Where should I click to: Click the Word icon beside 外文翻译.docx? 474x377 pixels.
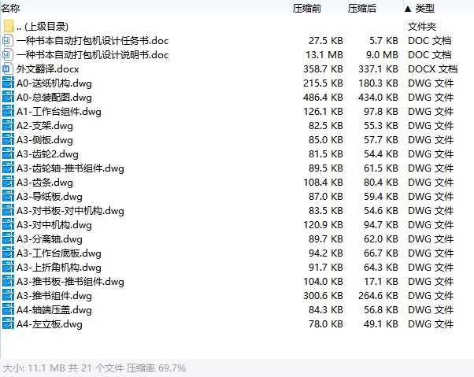click(x=8, y=69)
